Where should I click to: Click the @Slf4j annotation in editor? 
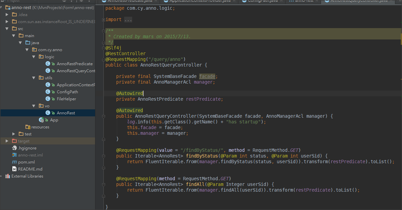point(113,48)
